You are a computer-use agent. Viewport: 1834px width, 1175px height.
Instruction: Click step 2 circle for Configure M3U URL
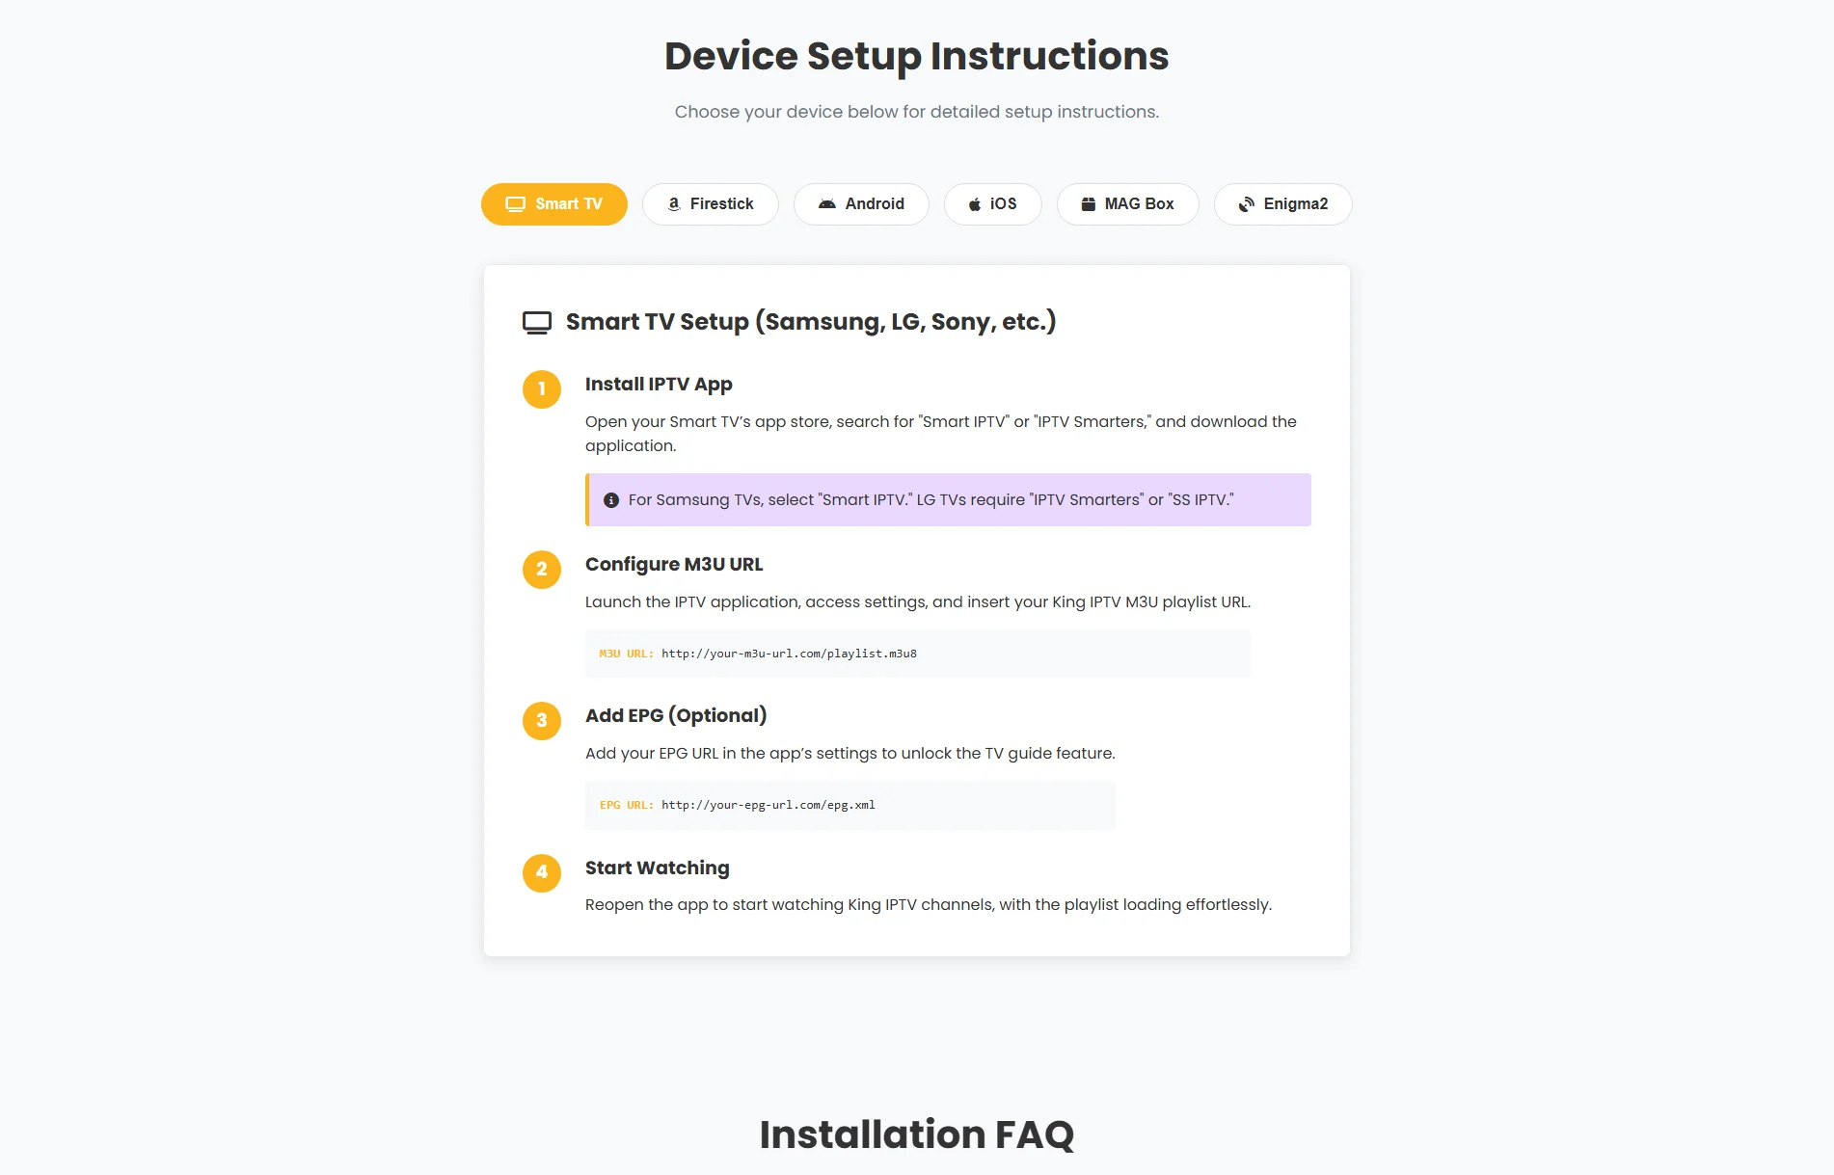coord(542,570)
